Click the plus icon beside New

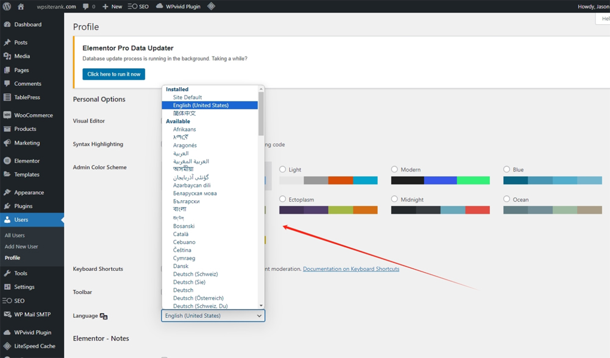tap(105, 7)
